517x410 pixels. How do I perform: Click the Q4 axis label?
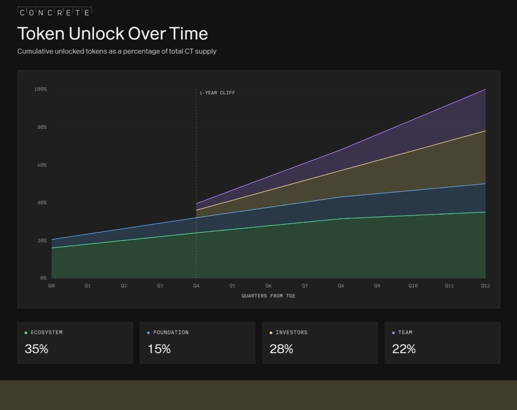pos(196,285)
